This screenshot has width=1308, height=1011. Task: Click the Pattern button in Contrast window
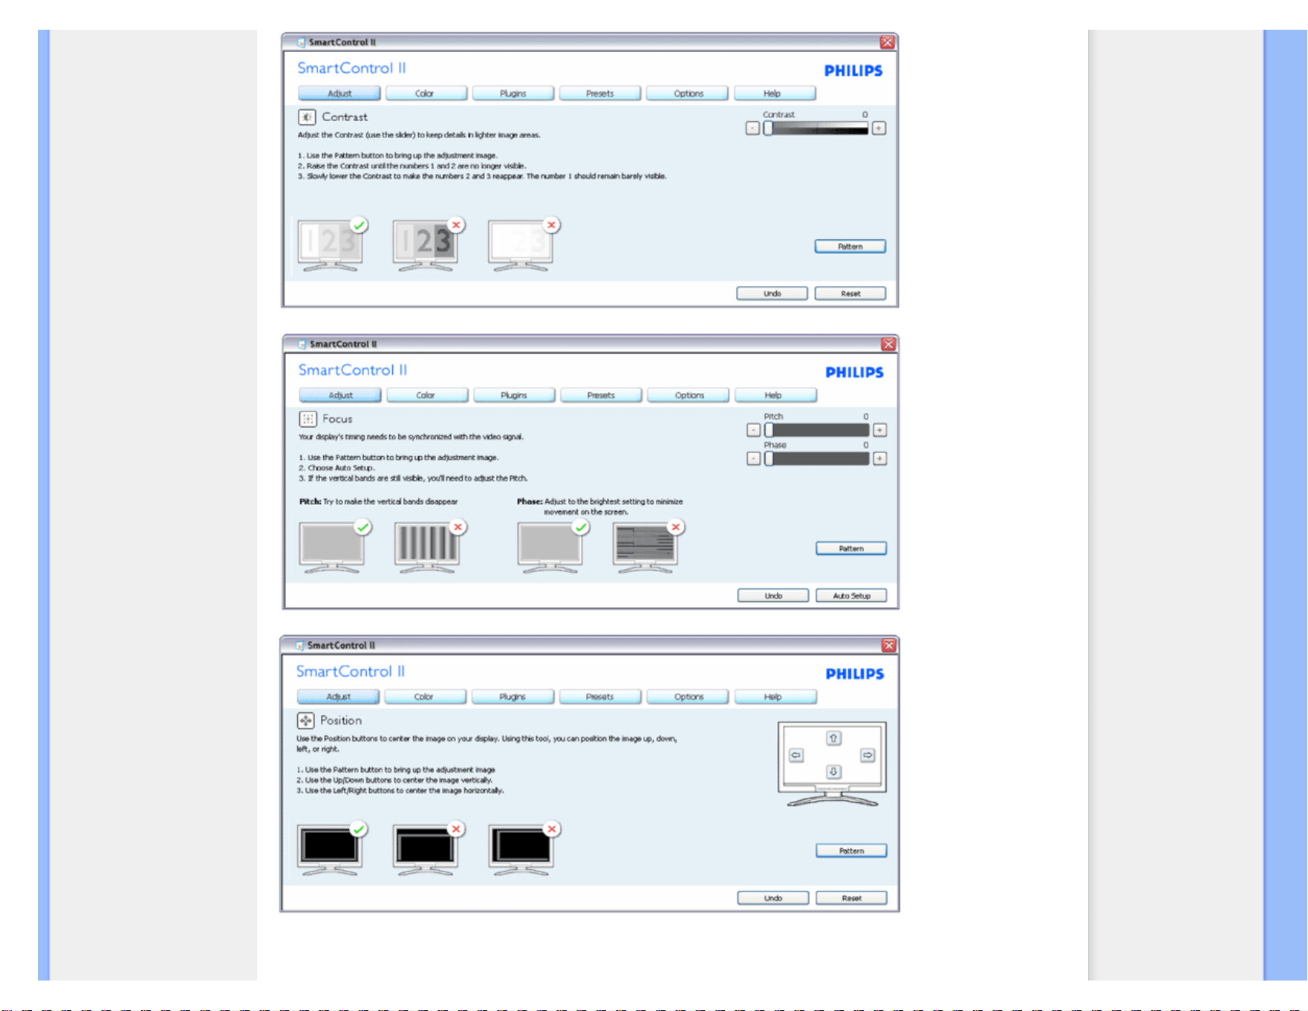[850, 247]
